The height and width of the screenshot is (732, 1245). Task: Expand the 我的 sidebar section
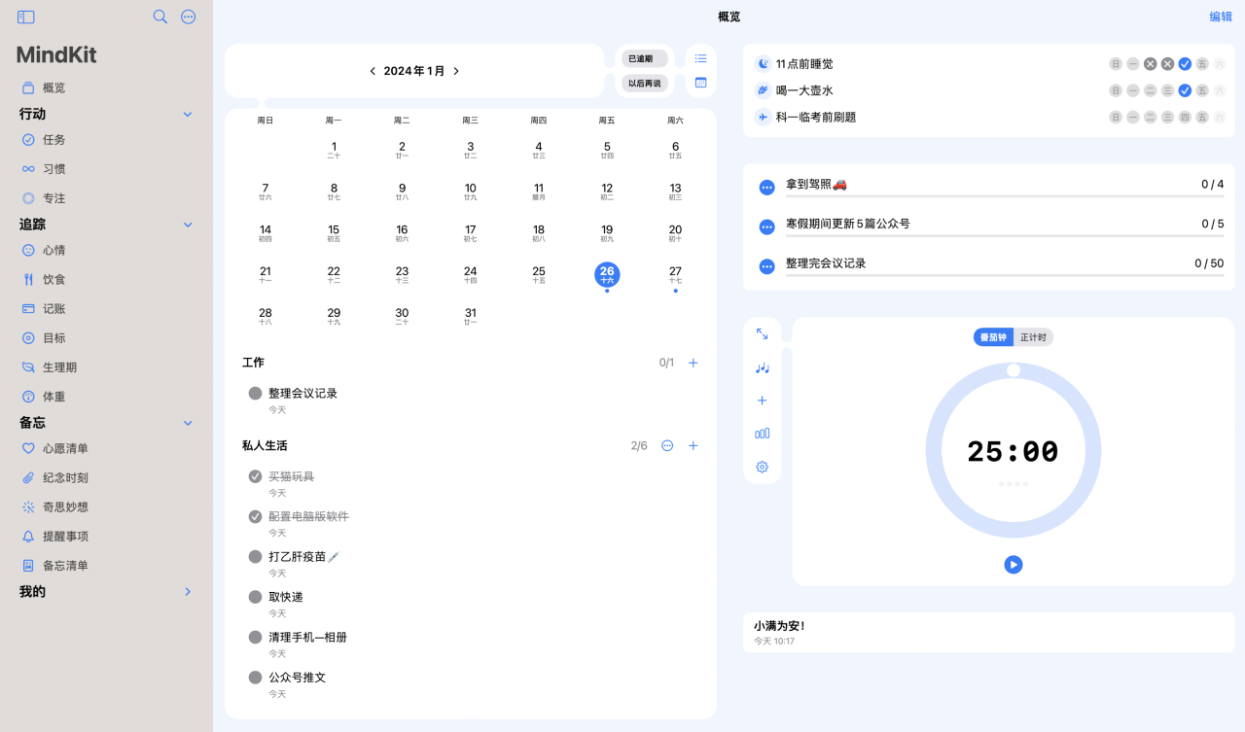pos(188,592)
